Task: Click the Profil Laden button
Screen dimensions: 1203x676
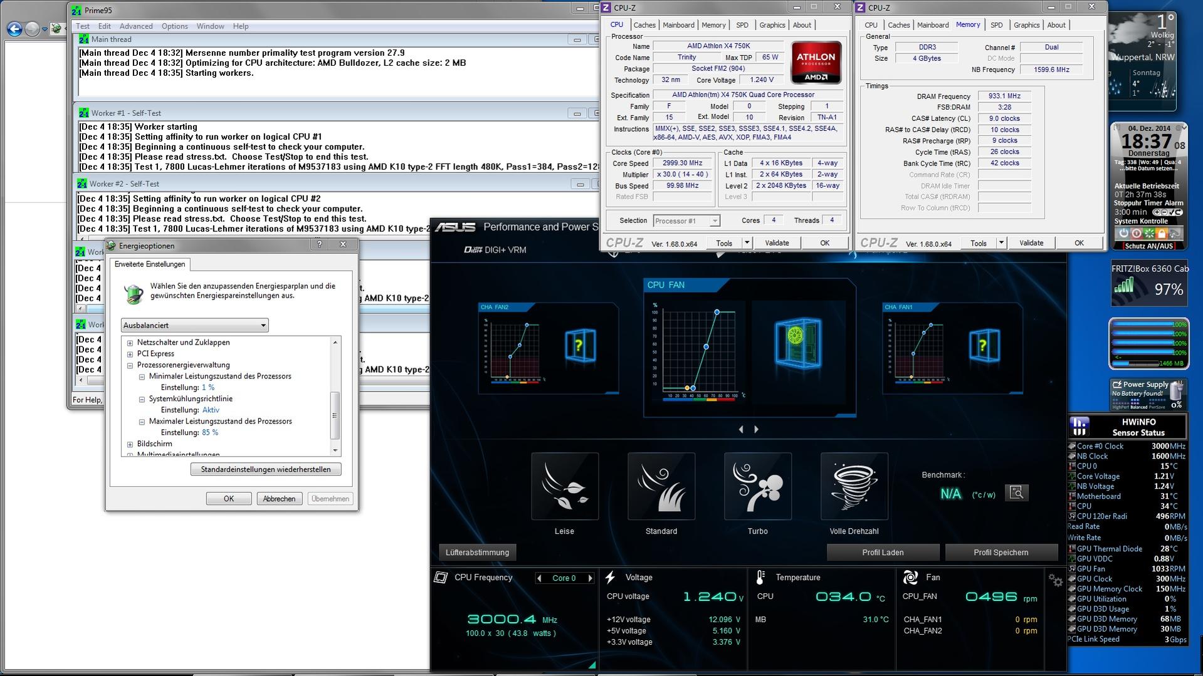Action: (x=883, y=553)
